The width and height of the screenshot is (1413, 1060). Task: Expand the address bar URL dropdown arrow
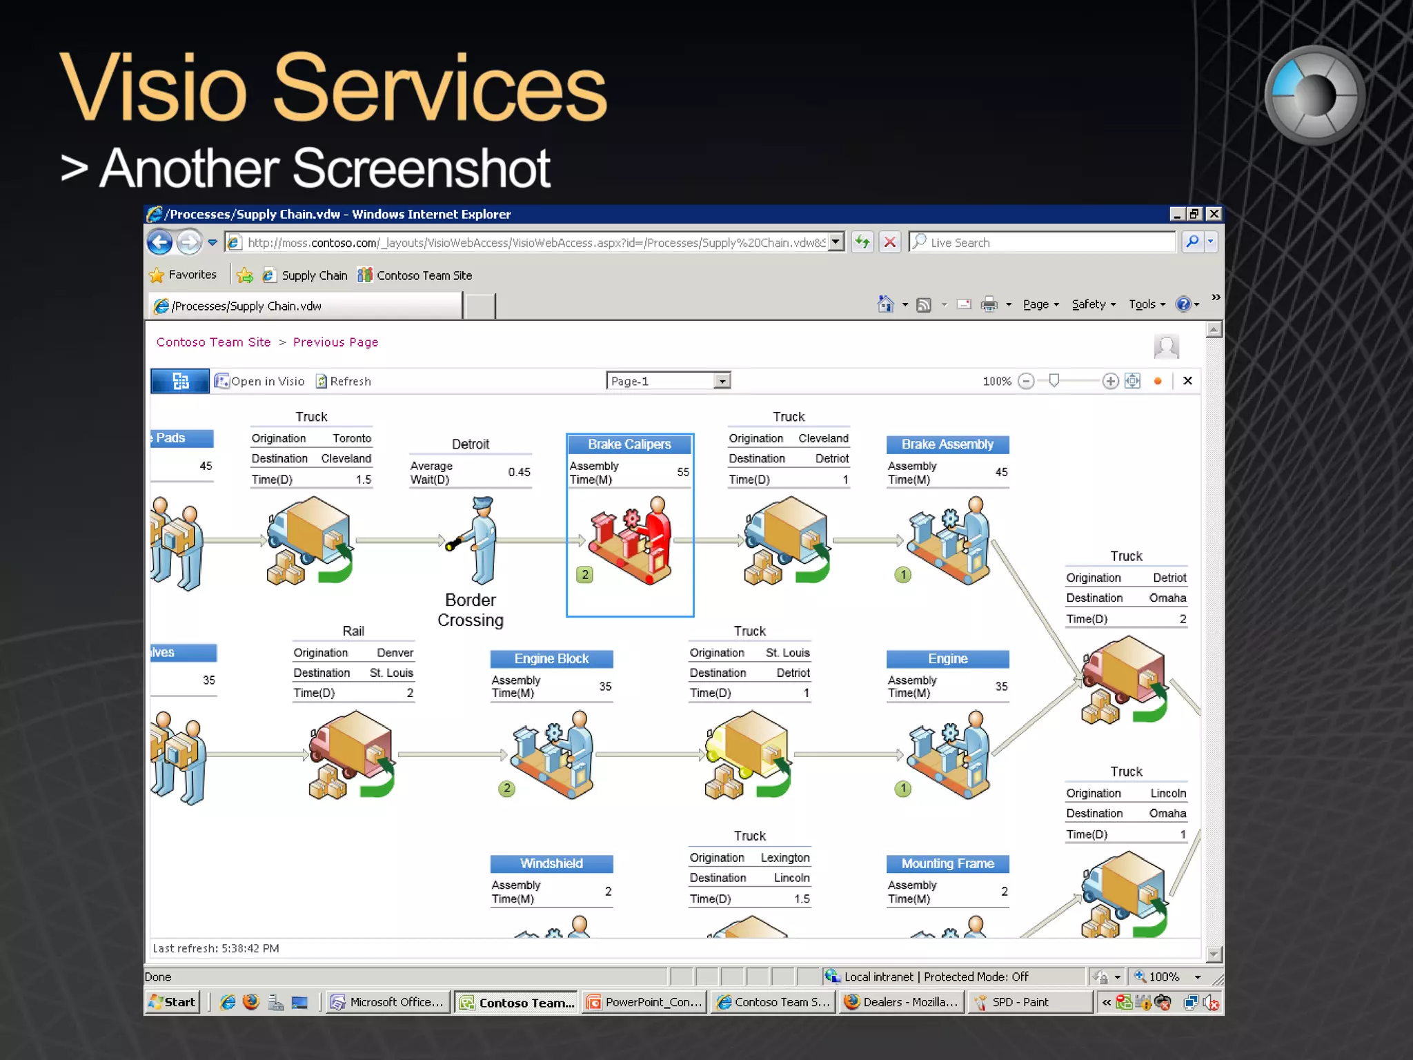pos(836,242)
